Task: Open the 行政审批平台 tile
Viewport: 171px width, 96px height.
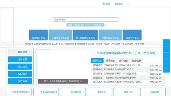Action: tap(38, 35)
